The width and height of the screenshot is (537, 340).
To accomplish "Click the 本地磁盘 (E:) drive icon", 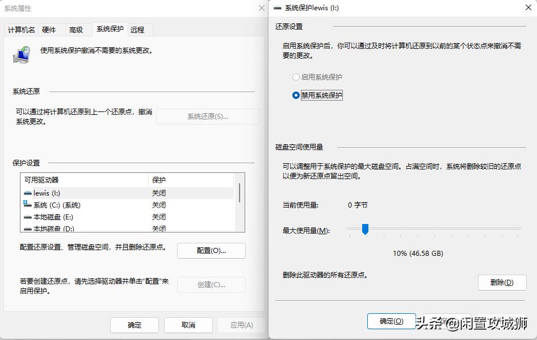I will (x=28, y=217).
